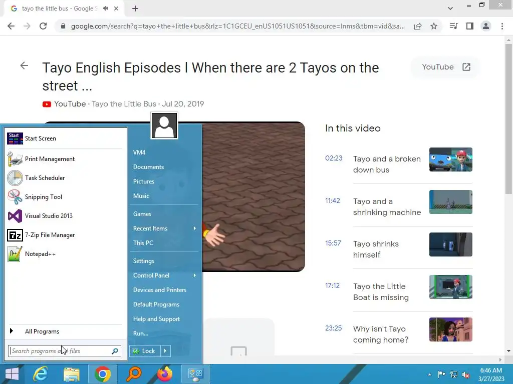Open the network tray icon
The width and height of the screenshot is (513, 384).
(x=454, y=374)
